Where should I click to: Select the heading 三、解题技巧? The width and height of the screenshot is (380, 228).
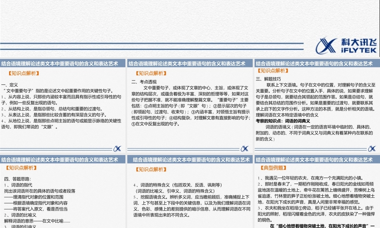click(268, 79)
